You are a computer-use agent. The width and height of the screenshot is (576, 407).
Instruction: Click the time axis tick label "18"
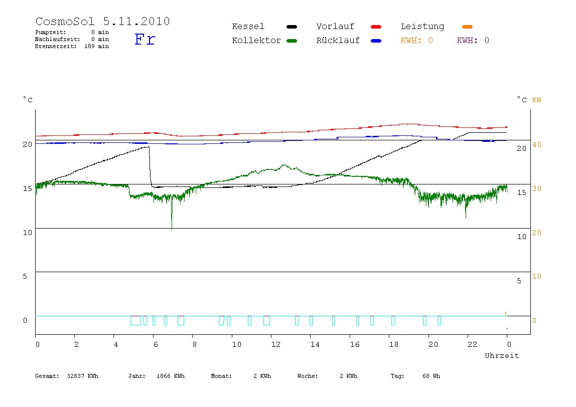[394, 345]
